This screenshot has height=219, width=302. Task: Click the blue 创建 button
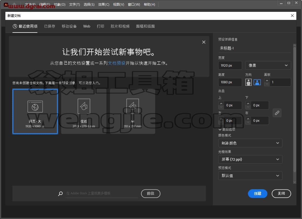(258, 193)
